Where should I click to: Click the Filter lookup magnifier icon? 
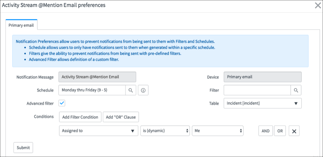coord(296,90)
